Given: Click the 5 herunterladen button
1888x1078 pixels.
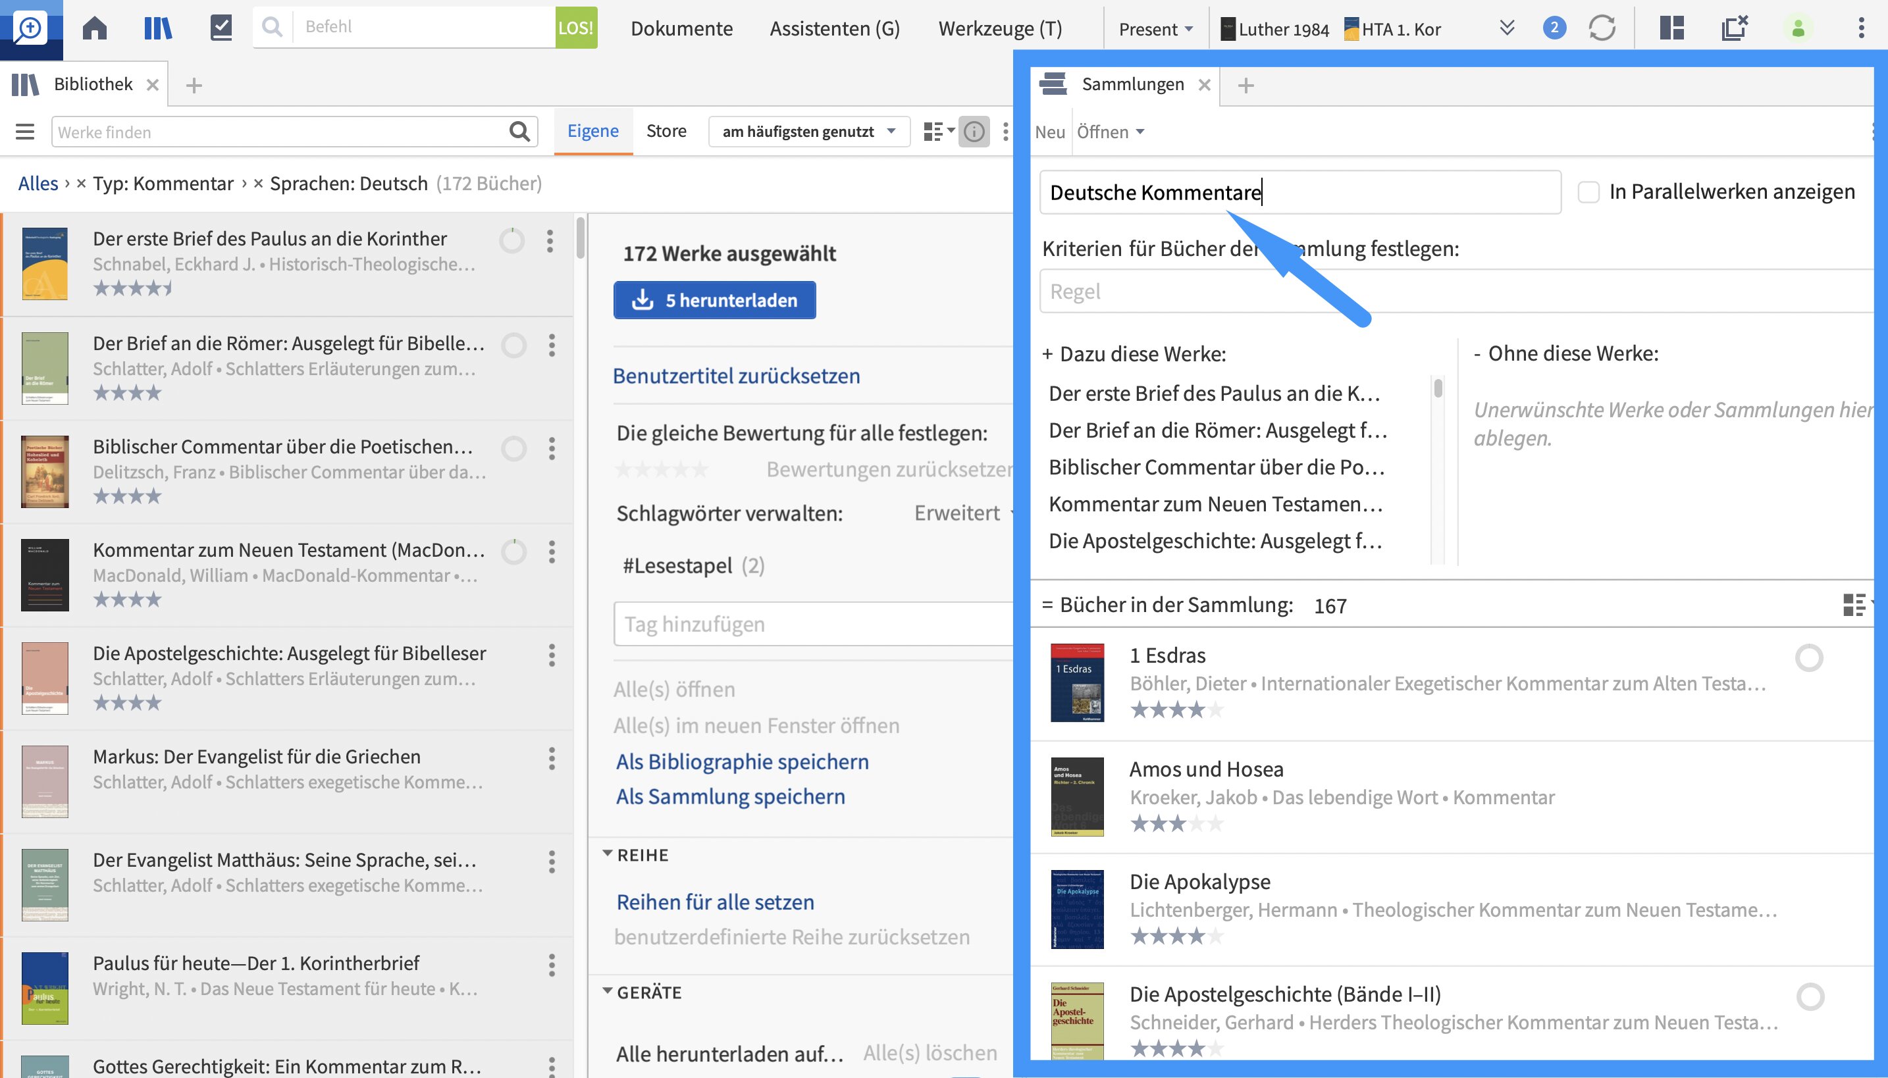Looking at the screenshot, I should click(x=714, y=300).
